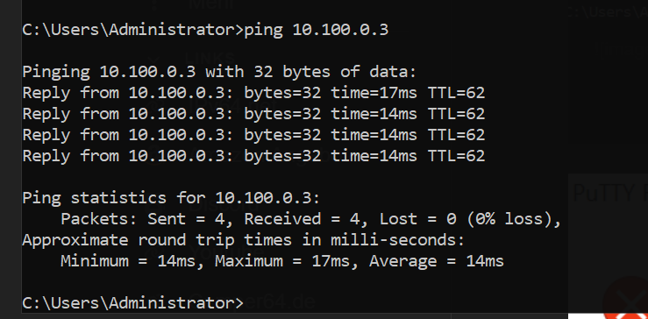Click the 'Average = 14ms' value

[x=437, y=261]
